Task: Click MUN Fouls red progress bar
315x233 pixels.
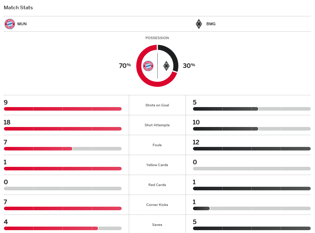Action: 38,149
